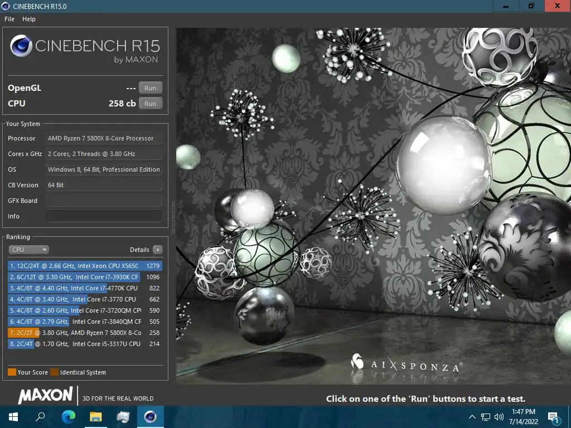
Task: Click the Identical System brown legend swatch
Action: 55,372
